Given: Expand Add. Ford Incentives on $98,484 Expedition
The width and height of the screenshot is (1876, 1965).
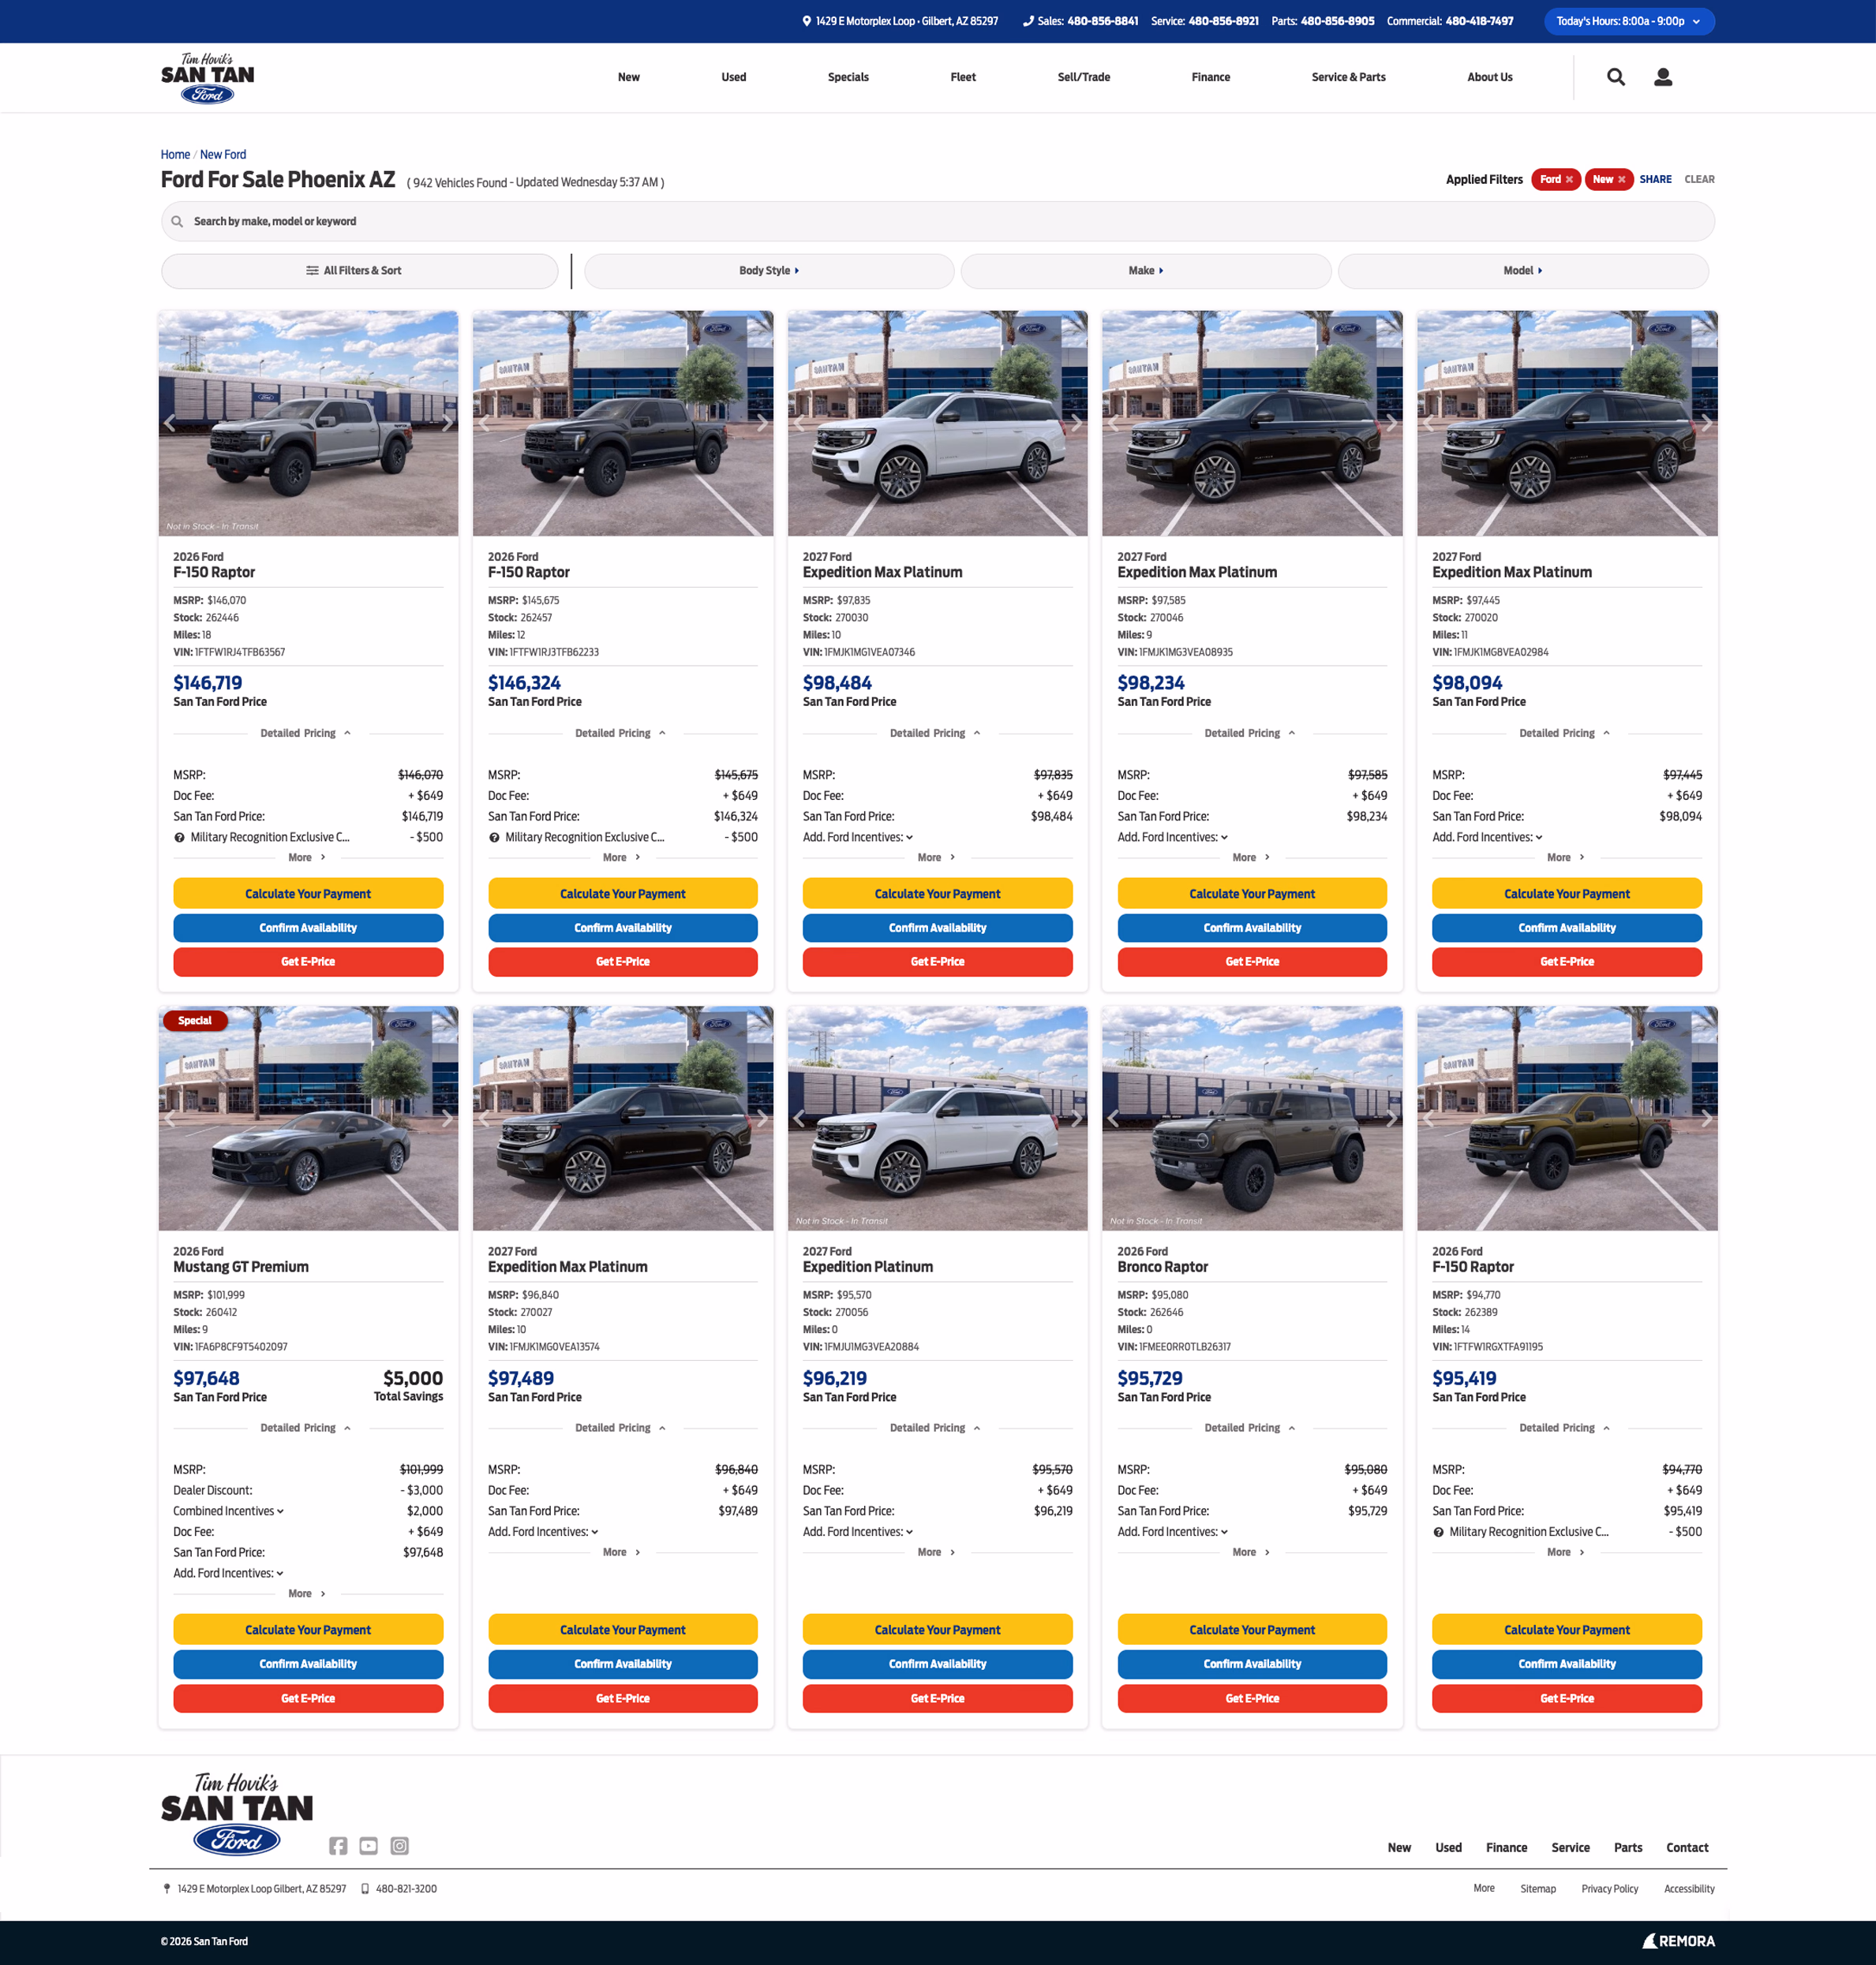Looking at the screenshot, I should [x=858, y=838].
